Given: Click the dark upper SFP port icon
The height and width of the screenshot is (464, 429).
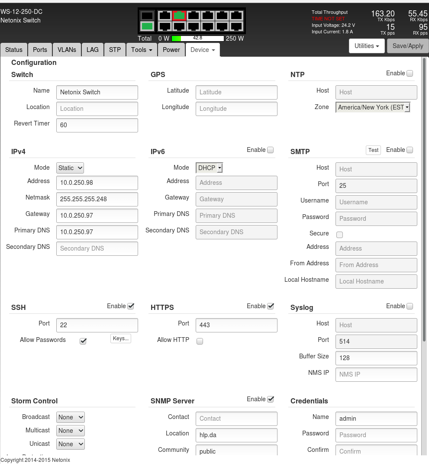Looking at the screenshot, I should click(147, 16).
